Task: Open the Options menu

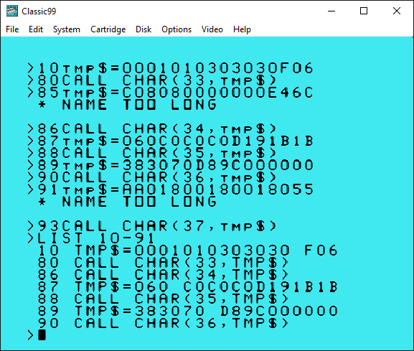Action: click(177, 29)
